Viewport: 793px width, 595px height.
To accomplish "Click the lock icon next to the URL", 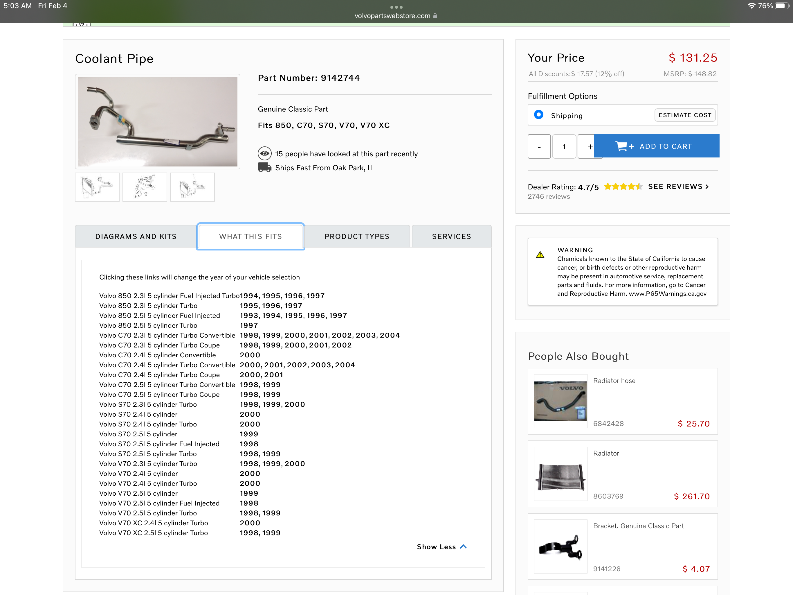I will pos(435,16).
